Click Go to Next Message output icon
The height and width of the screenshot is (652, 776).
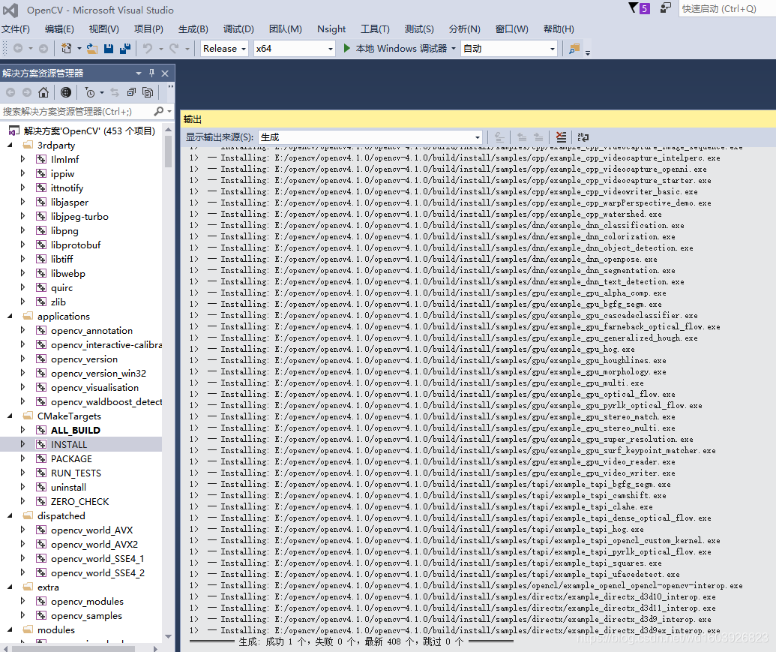click(538, 137)
